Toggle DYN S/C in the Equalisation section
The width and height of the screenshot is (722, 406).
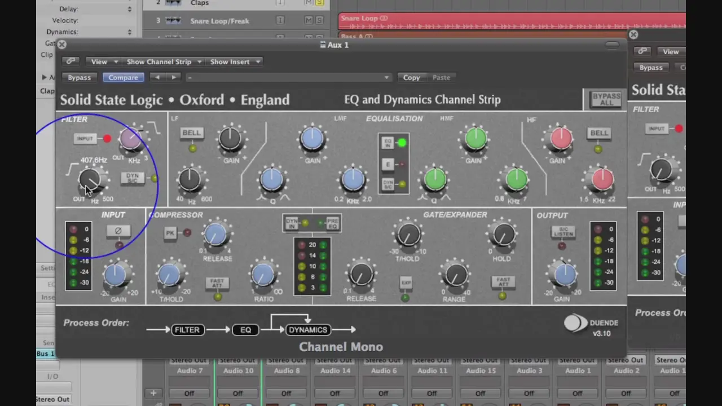tap(388, 184)
